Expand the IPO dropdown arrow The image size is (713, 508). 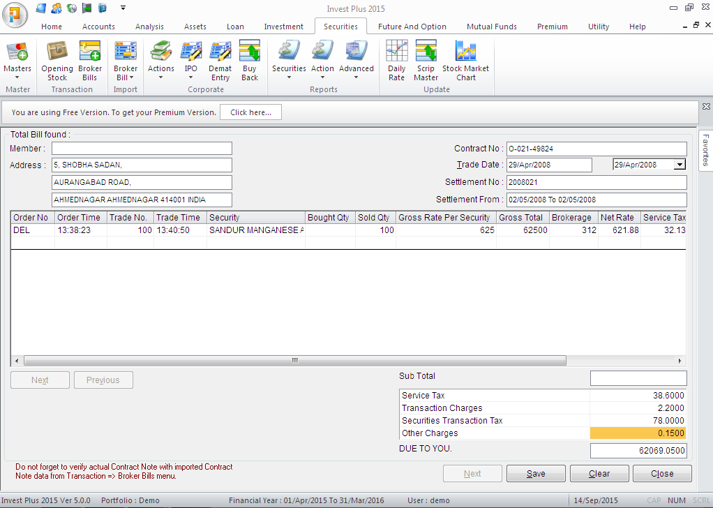(x=191, y=77)
